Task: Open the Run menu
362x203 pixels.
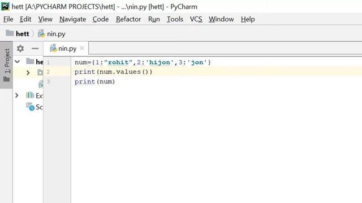Action: click(x=154, y=19)
